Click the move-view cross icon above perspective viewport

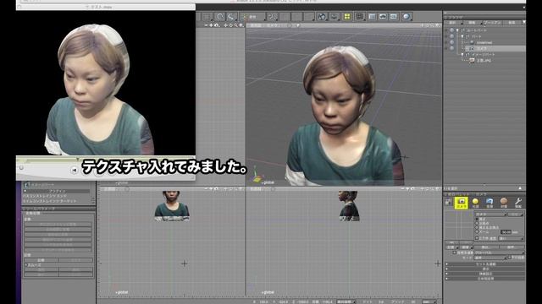(x=422, y=25)
